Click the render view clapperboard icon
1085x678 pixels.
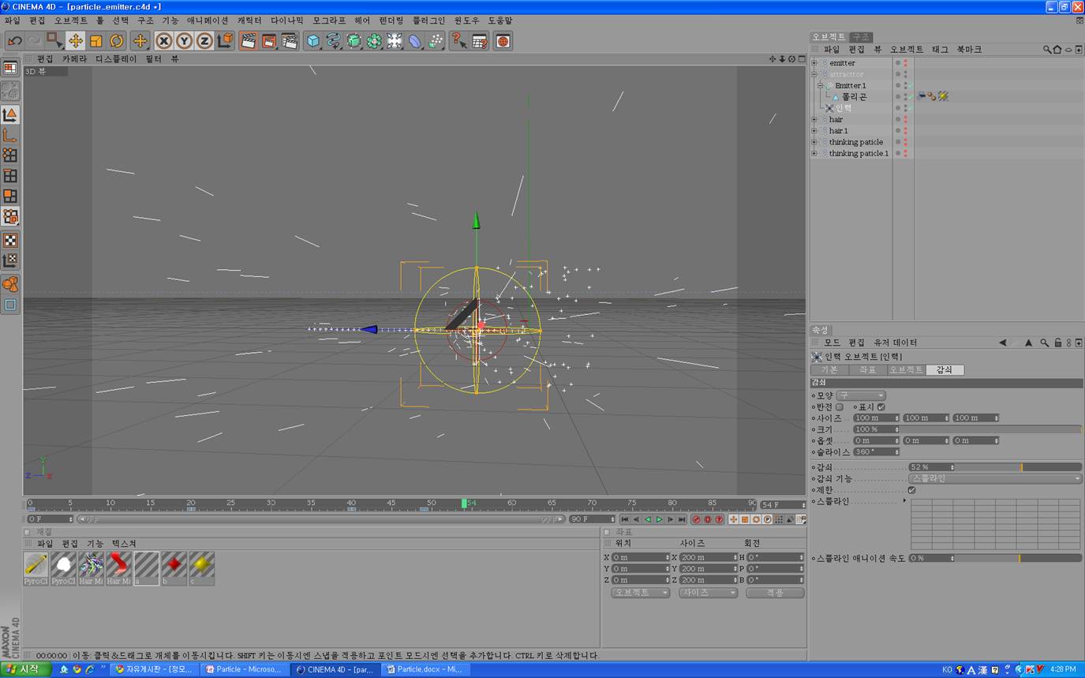[249, 40]
